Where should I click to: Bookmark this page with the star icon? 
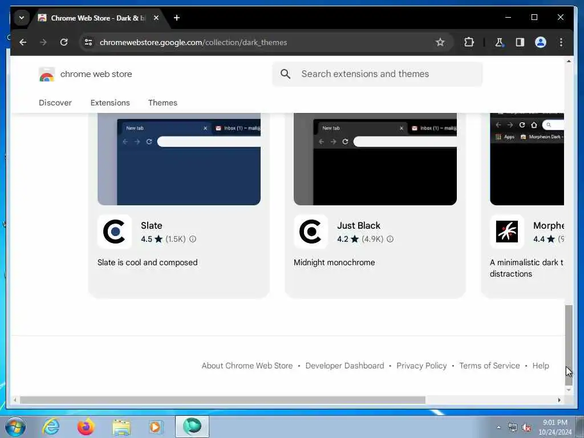tap(440, 42)
